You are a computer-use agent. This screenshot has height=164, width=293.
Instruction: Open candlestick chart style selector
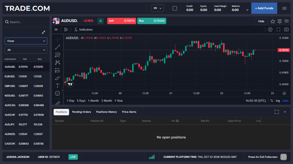66,29
